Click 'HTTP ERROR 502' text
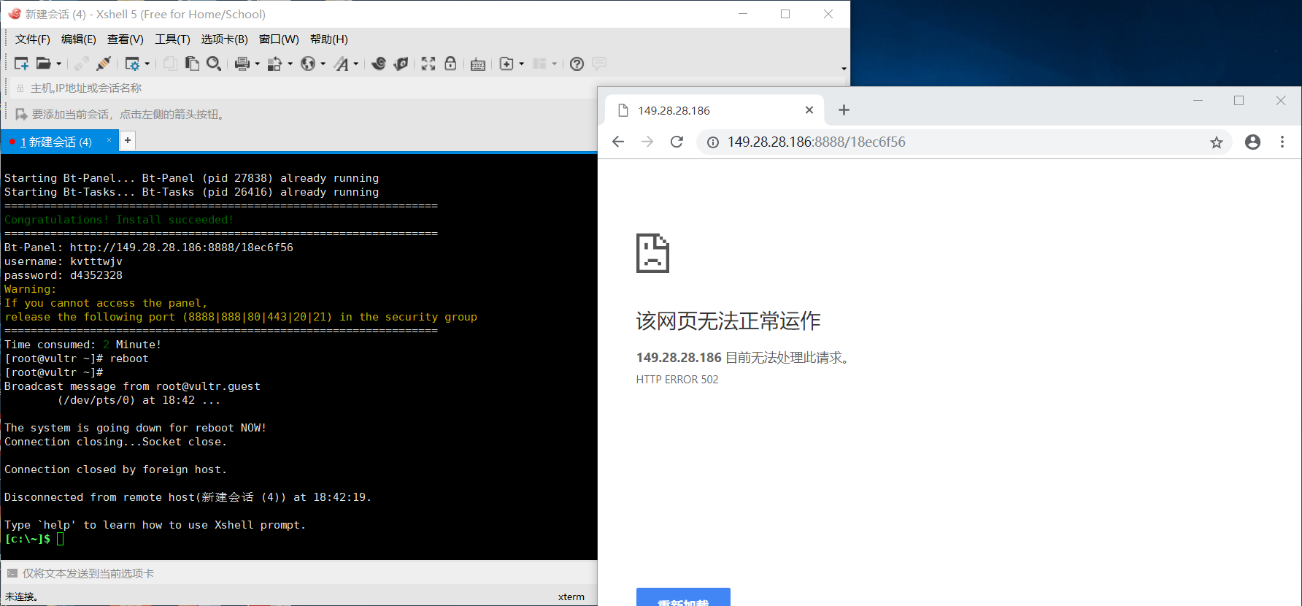The image size is (1302, 606). pyautogui.click(x=677, y=380)
